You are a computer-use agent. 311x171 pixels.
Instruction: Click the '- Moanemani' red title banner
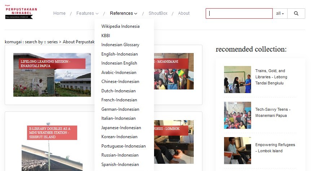pos(171,64)
